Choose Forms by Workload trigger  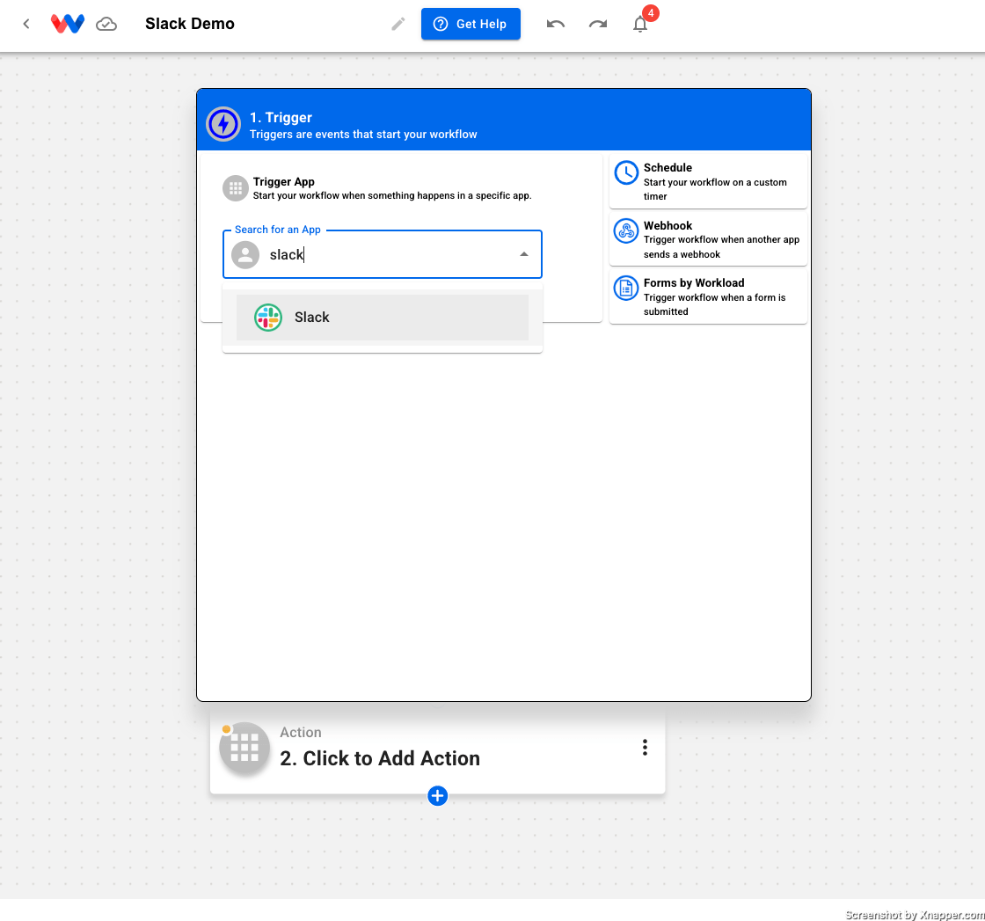click(708, 297)
